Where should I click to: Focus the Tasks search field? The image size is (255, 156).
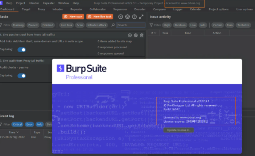[x=131, y=25]
